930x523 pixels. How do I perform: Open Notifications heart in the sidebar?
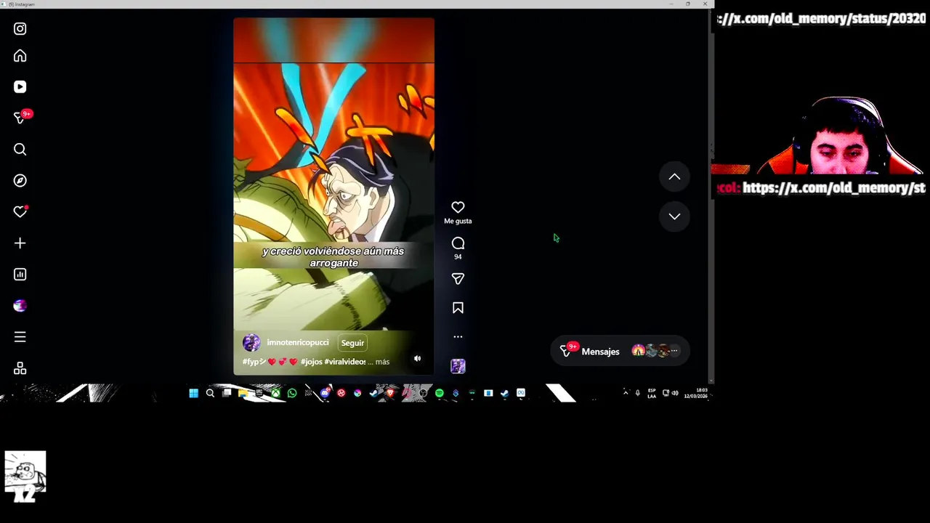click(x=20, y=212)
